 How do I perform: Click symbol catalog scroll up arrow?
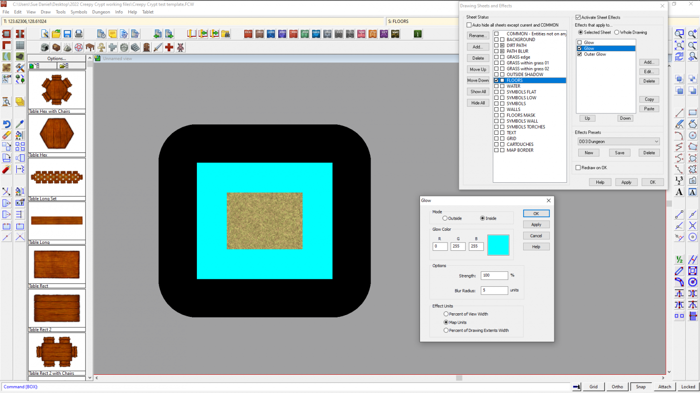(x=90, y=58)
